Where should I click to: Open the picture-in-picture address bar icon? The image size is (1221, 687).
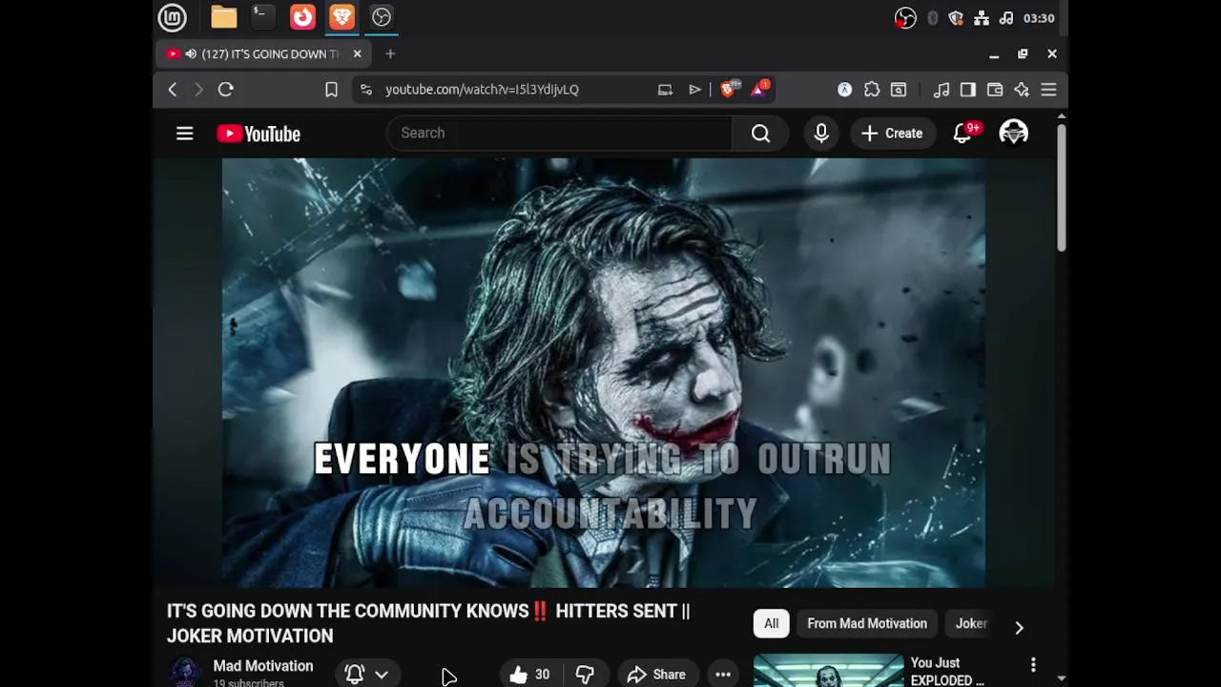(x=665, y=90)
